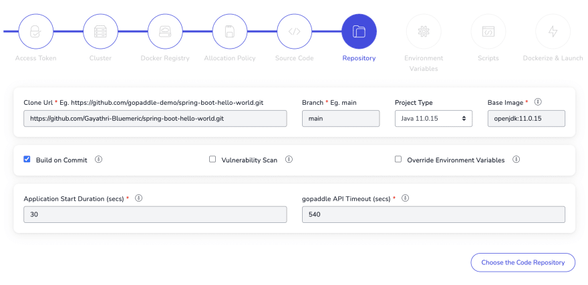Open the Environment Variables gear step icon

coord(424,31)
